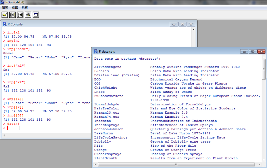Viewport: 267px width, 168px height.
Task: Click 'Carbon Dioxide Uptake in Grass Plants' text
Action: (189, 84)
